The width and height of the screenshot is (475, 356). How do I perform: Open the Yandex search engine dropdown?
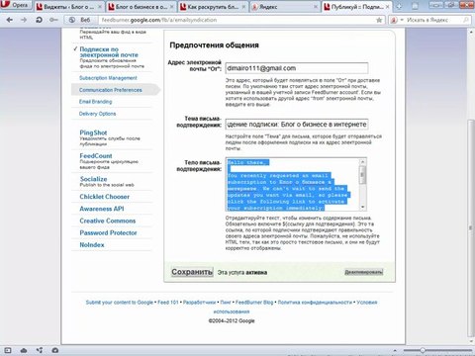click(397, 20)
